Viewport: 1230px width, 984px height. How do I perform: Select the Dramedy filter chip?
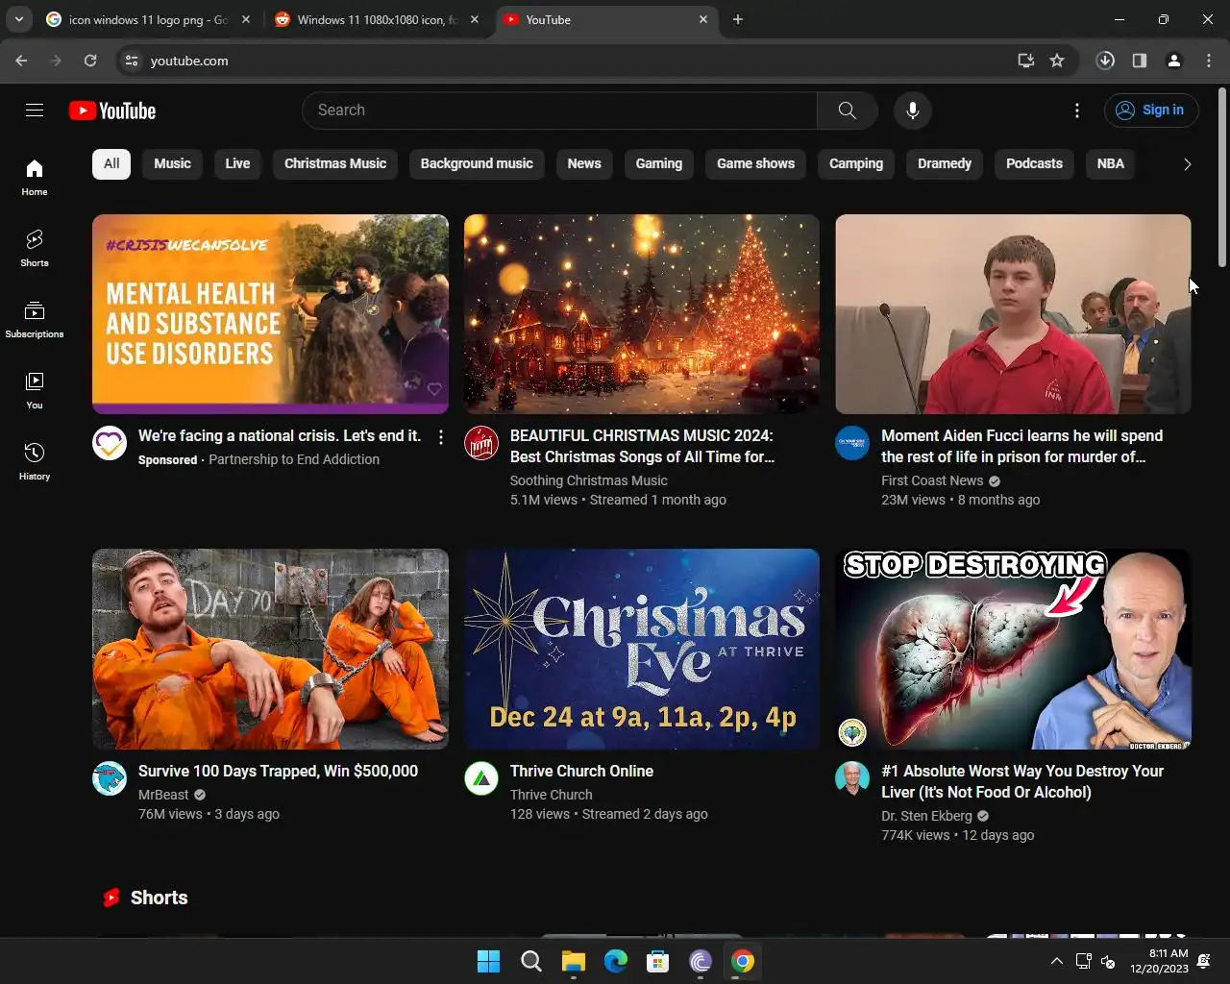945,163
